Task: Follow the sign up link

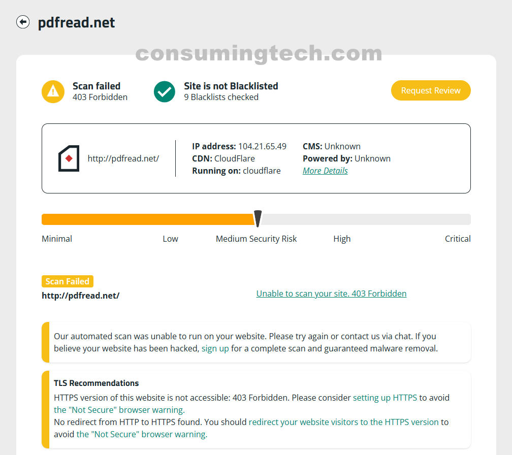Action: (x=215, y=348)
